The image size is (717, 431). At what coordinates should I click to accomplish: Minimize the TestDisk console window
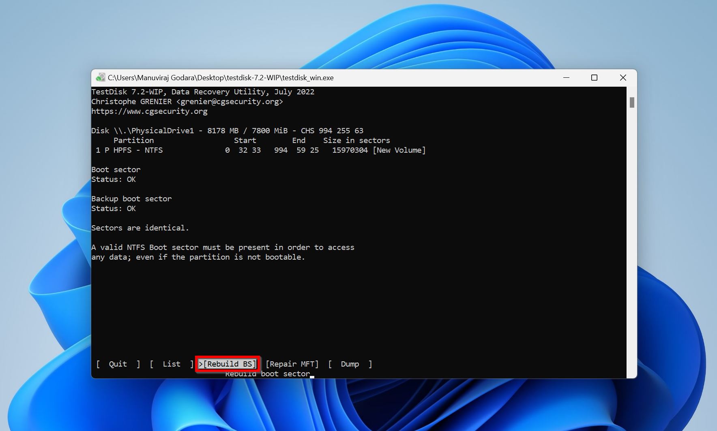[x=566, y=78]
